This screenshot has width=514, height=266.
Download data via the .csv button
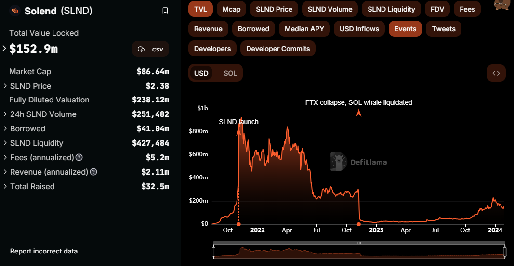[x=151, y=49]
